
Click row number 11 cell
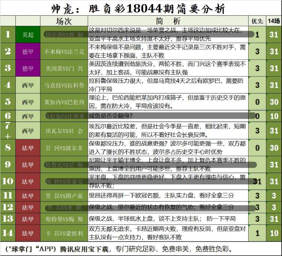click(x=8, y=196)
